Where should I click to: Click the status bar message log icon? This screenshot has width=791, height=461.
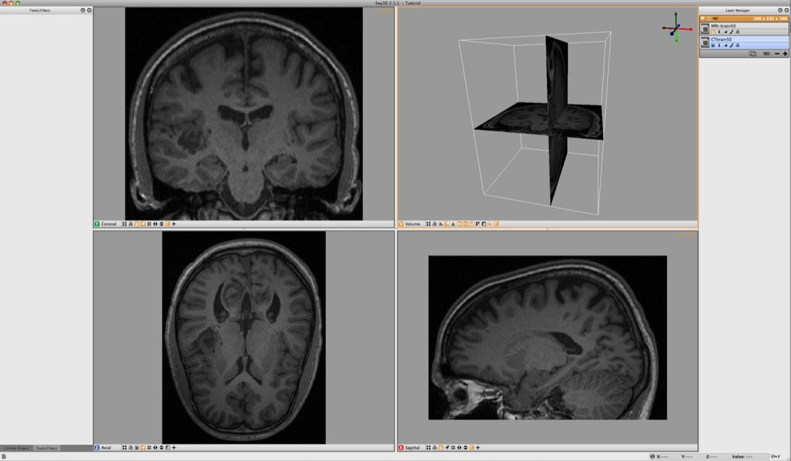click(4, 457)
